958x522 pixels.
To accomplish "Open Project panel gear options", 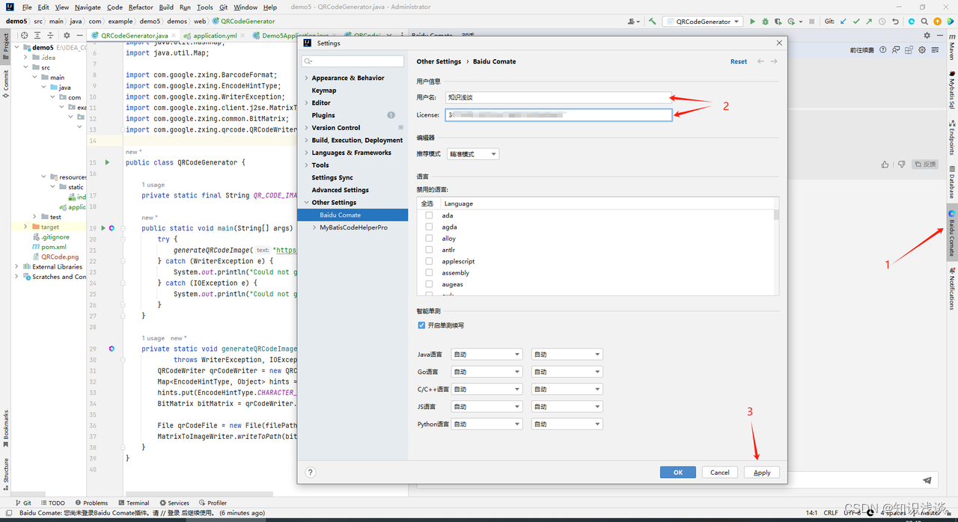I will (x=67, y=35).
